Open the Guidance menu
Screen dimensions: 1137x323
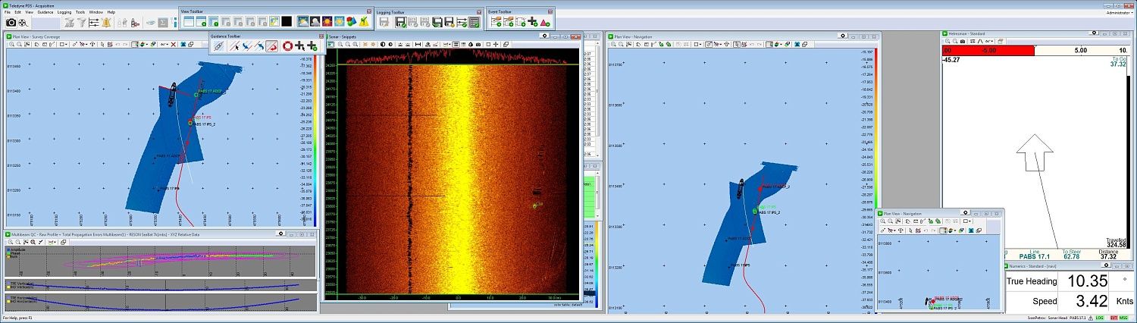(x=45, y=12)
